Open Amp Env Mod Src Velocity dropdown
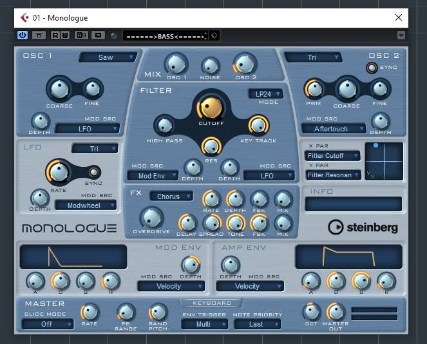427x344 pixels. (250, 286)
